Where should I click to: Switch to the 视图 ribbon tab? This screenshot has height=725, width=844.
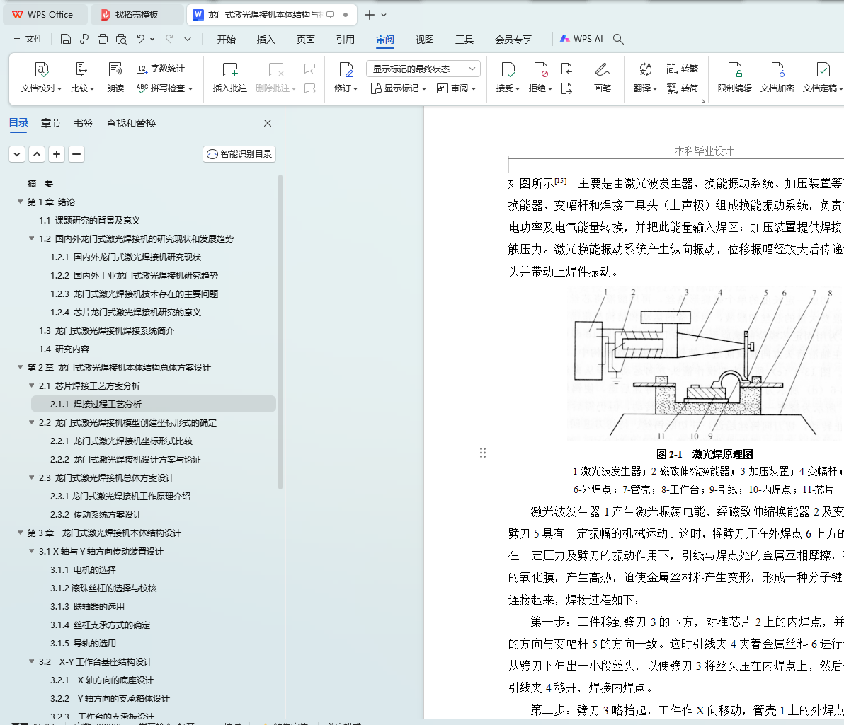[424, 40]
